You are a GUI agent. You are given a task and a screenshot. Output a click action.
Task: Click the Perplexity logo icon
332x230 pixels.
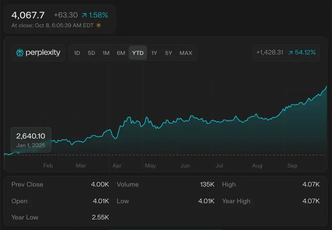coord(20,53)
